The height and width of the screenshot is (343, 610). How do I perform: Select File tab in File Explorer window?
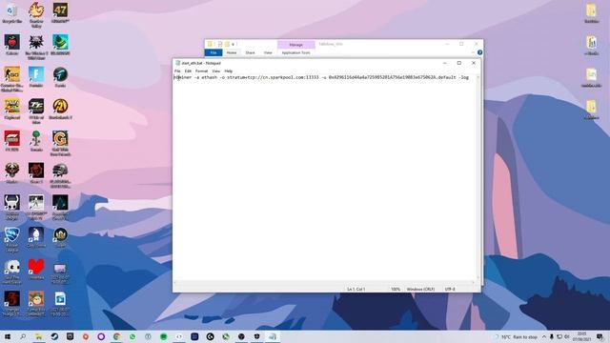[213, 52]
